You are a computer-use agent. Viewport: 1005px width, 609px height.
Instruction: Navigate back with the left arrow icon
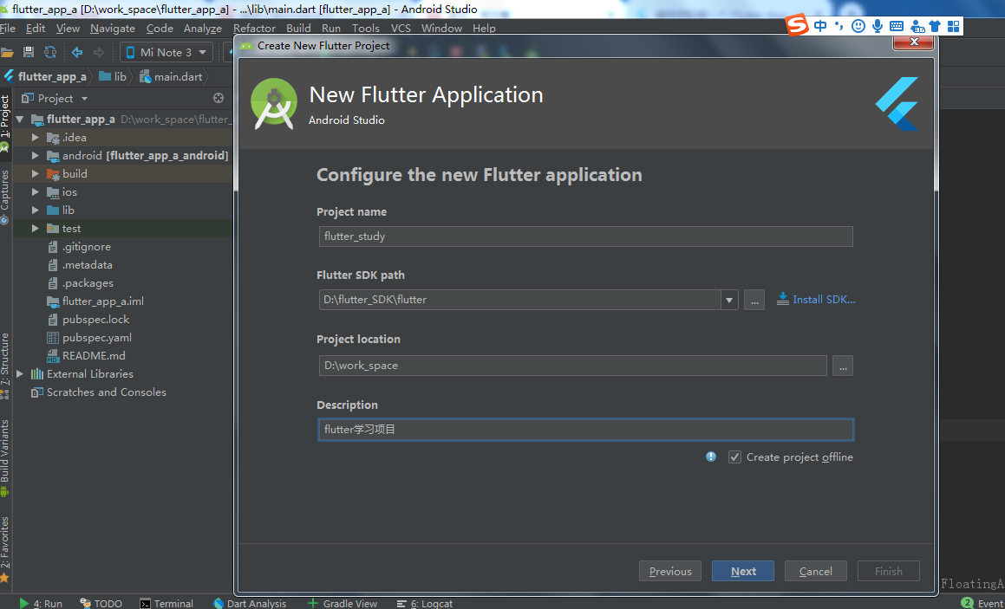pos(77,53)
